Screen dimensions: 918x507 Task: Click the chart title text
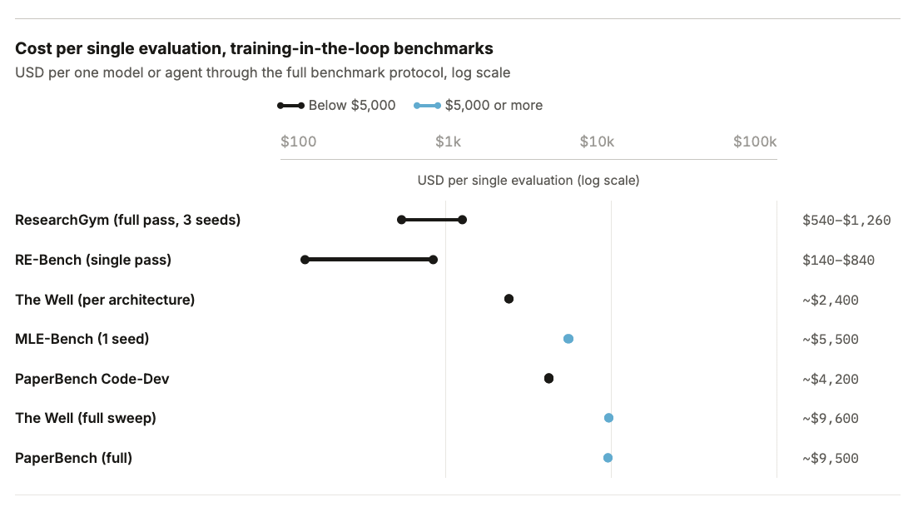[x=254, y=48]
